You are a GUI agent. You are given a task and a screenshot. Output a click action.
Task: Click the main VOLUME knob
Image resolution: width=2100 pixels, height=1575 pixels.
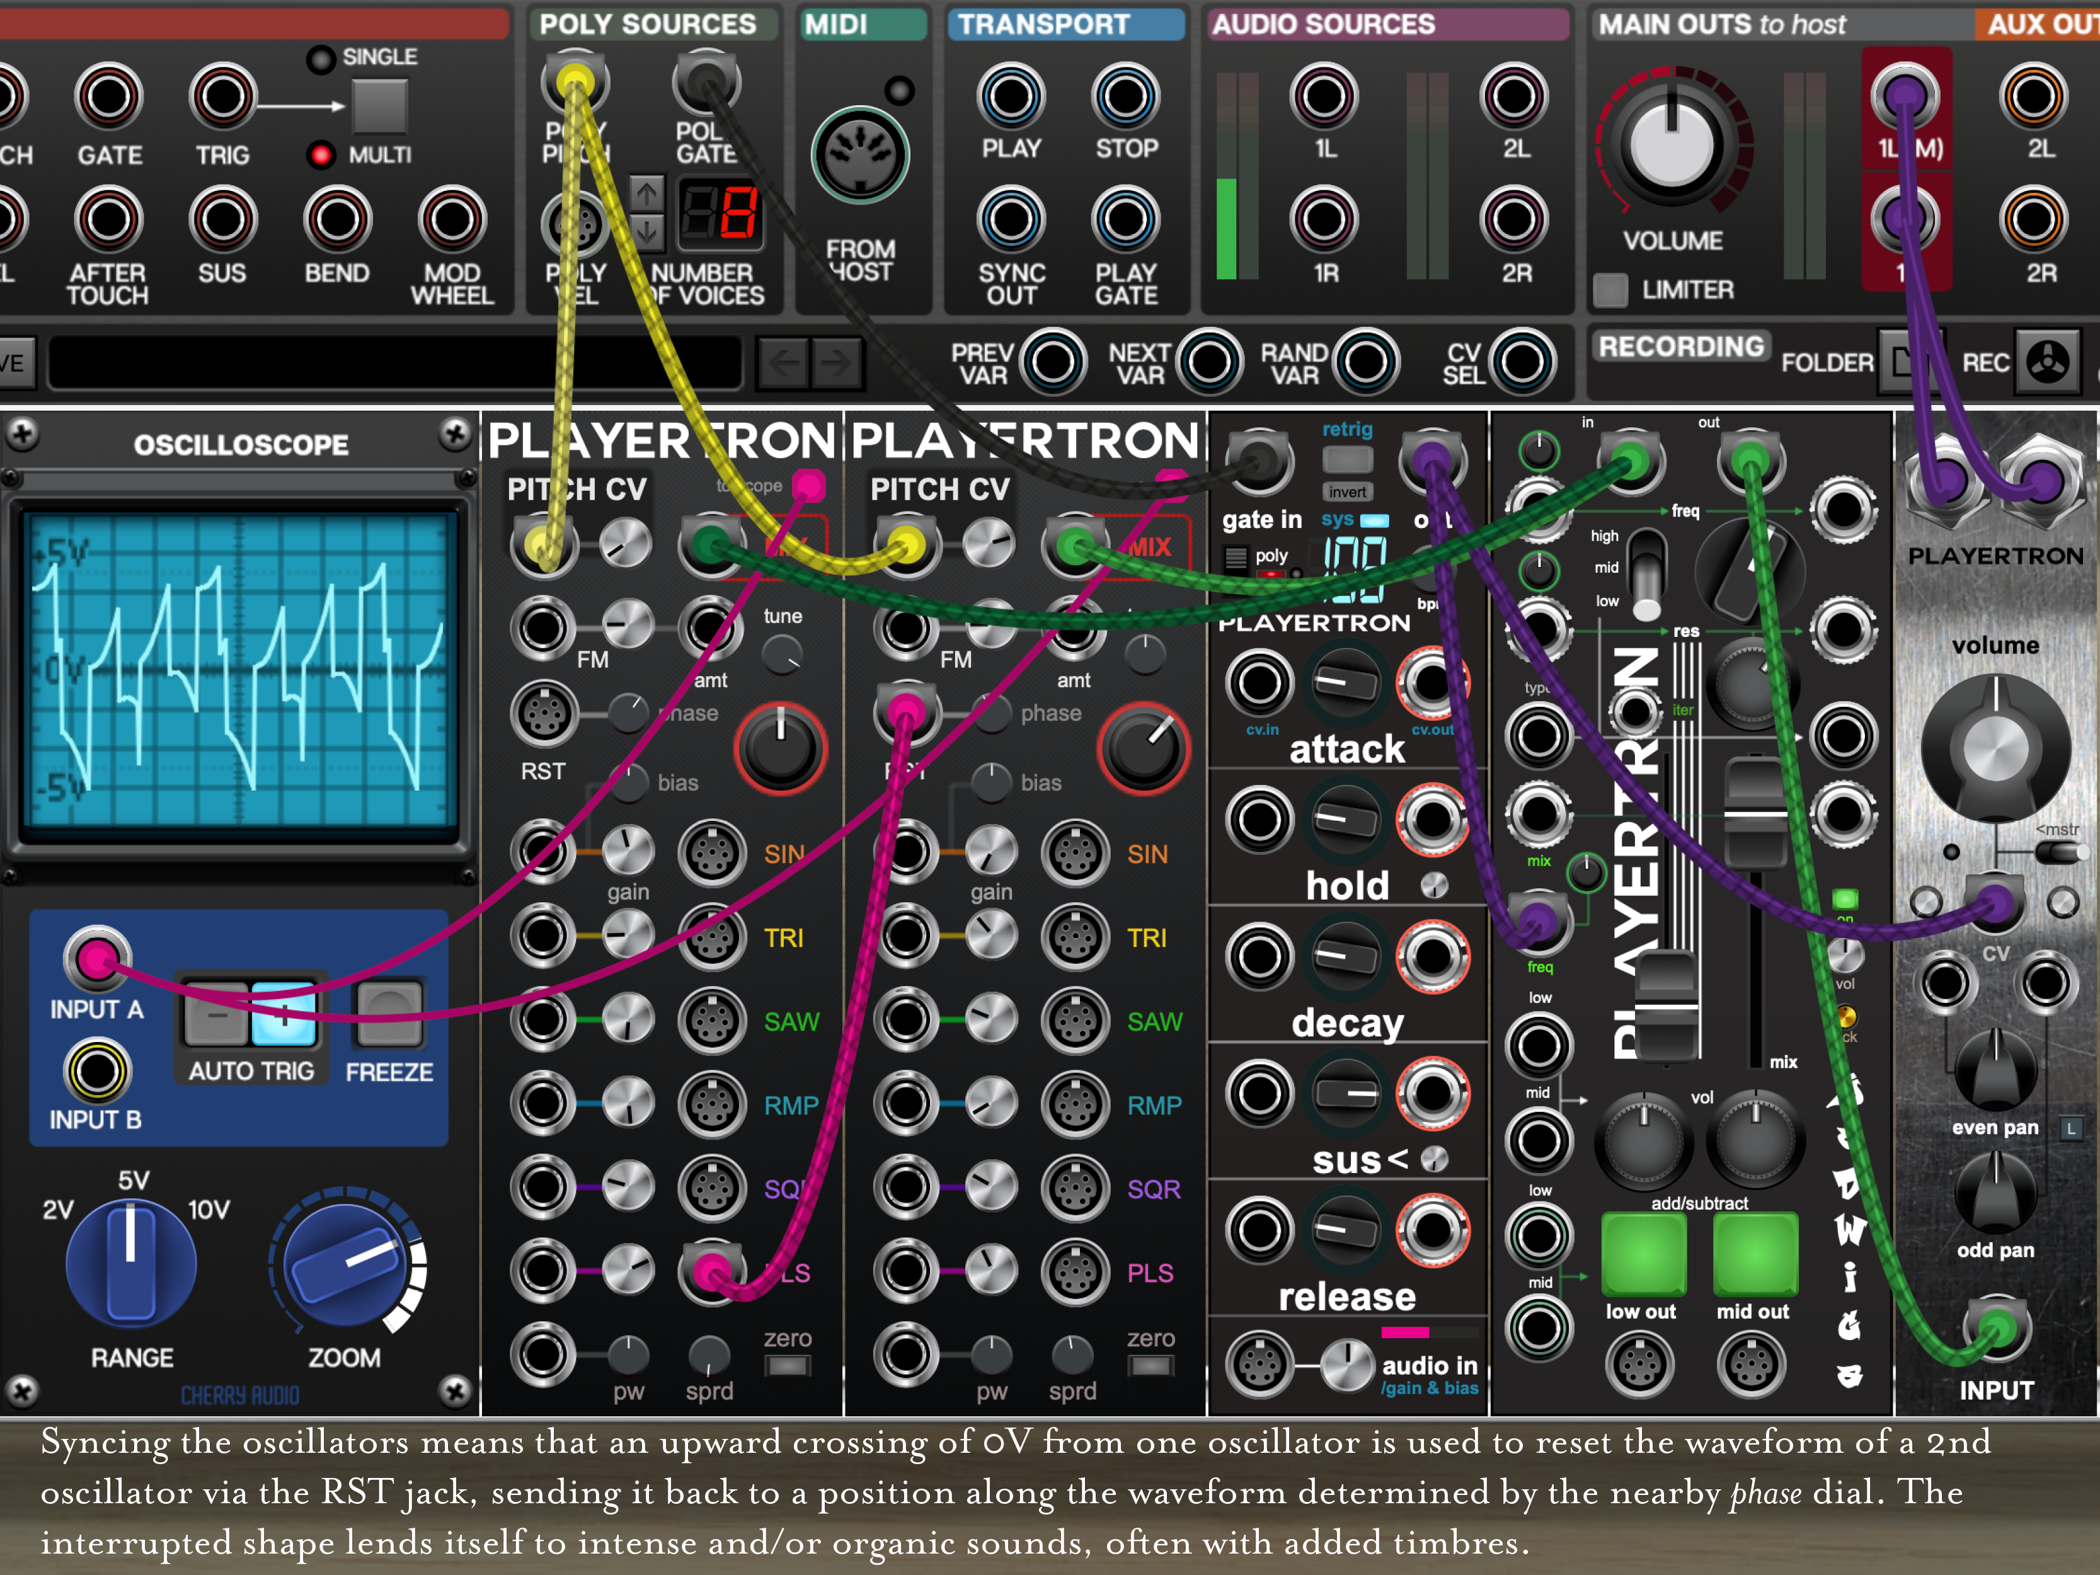(1672, 144)
